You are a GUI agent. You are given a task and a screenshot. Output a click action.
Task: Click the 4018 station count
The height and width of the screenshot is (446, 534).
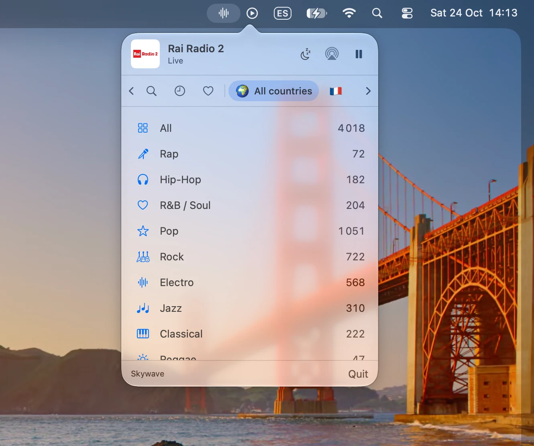351,128
